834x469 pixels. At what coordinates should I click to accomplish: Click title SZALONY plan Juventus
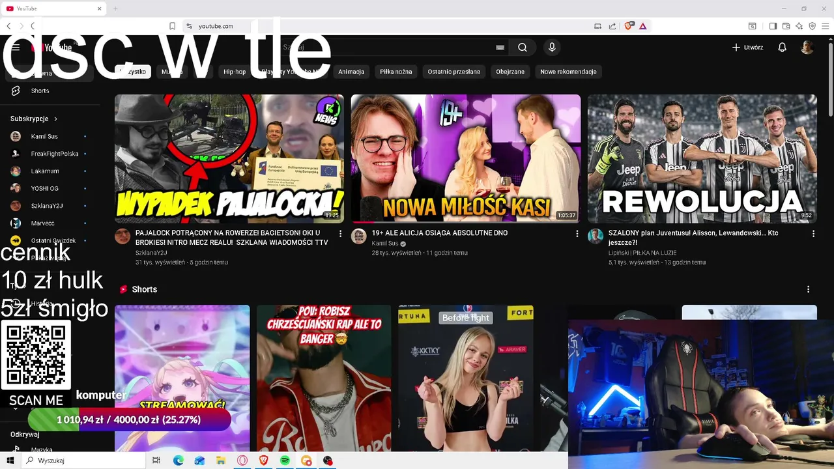coord(693,238)
